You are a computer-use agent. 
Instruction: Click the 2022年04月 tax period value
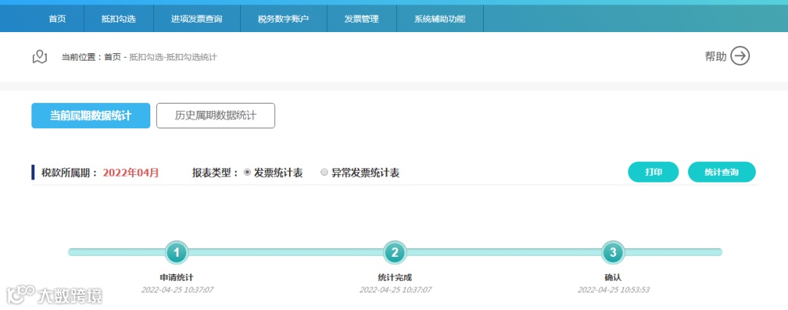(x=131, y=173)
